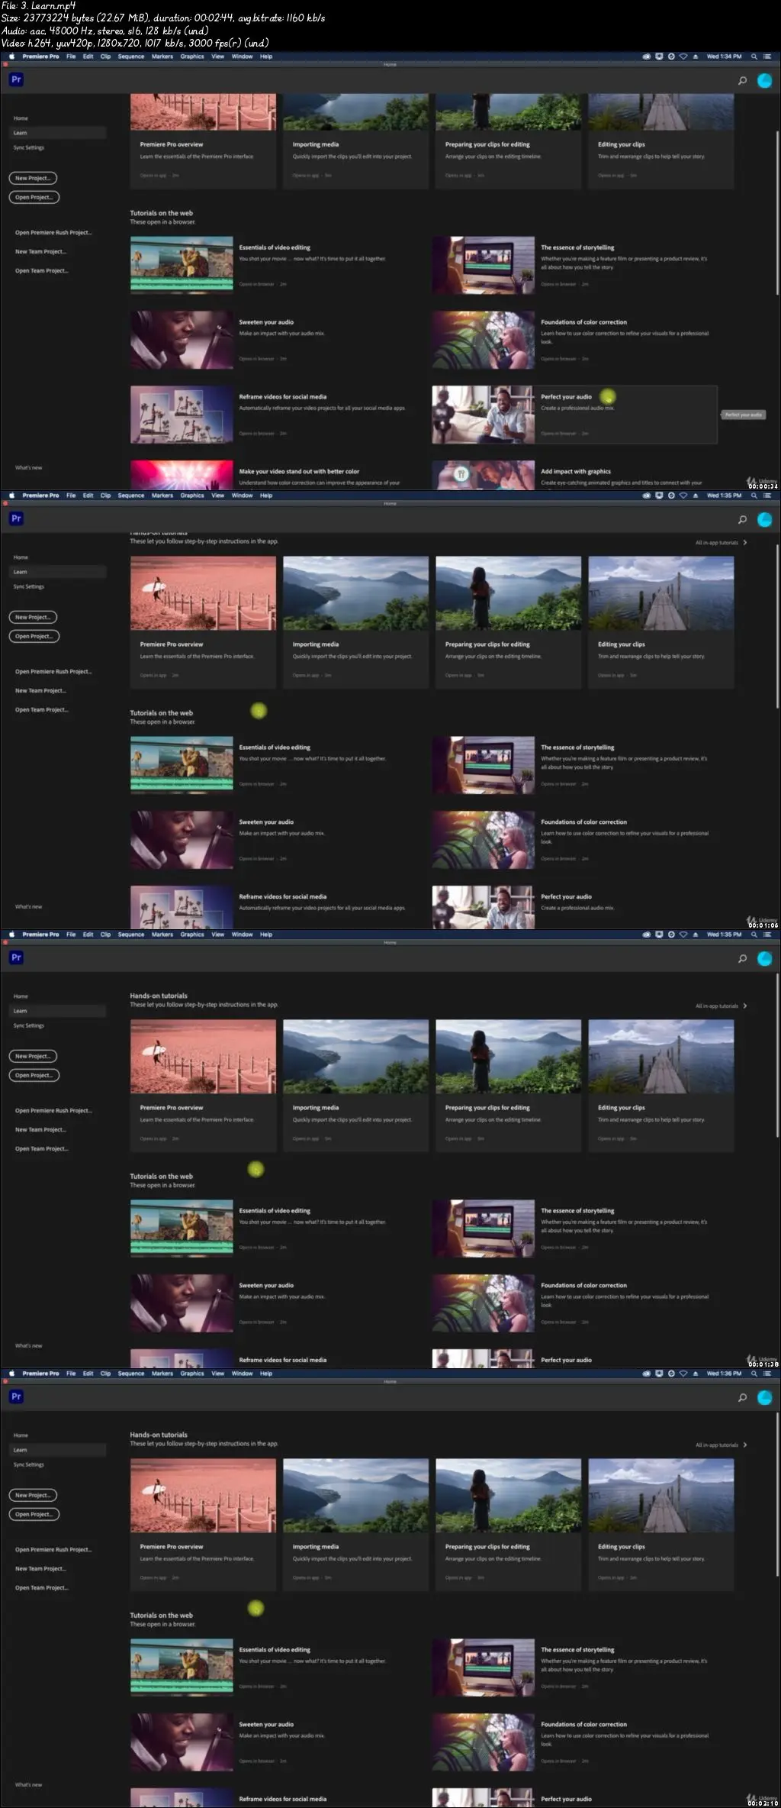Viewport: 781px width, 1808px height.
Task: Open the Graphics menu in the second frame
Action: (192, 496)
